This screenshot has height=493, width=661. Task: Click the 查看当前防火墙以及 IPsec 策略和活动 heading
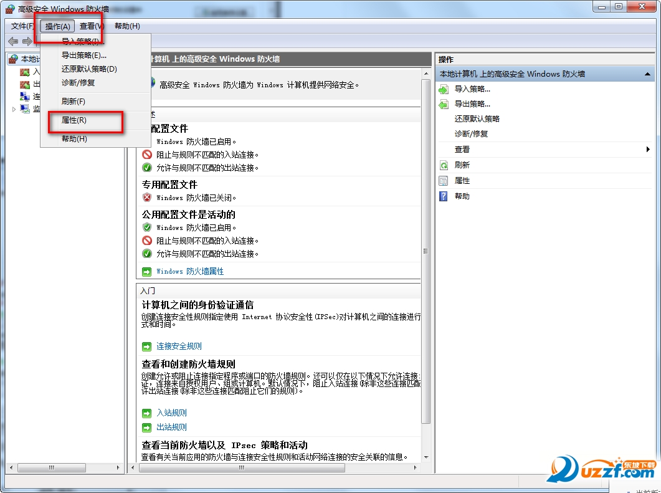point(225,445)
